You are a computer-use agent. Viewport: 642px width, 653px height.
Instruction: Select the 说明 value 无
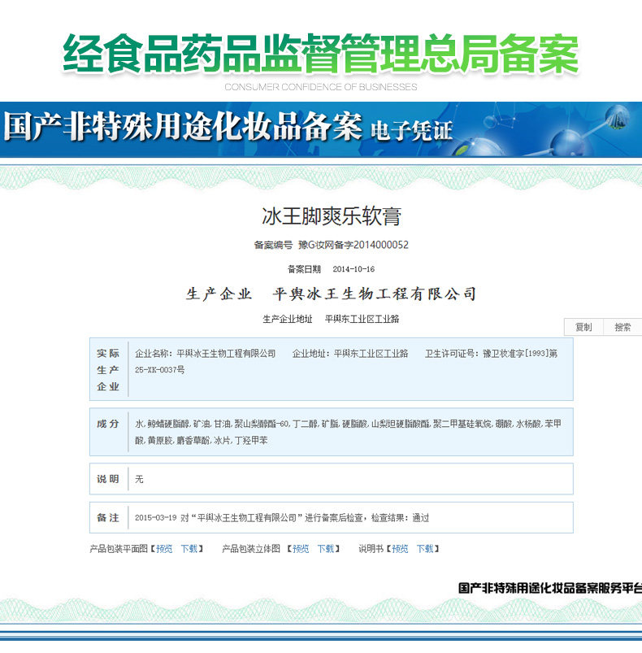coord(139,479)
